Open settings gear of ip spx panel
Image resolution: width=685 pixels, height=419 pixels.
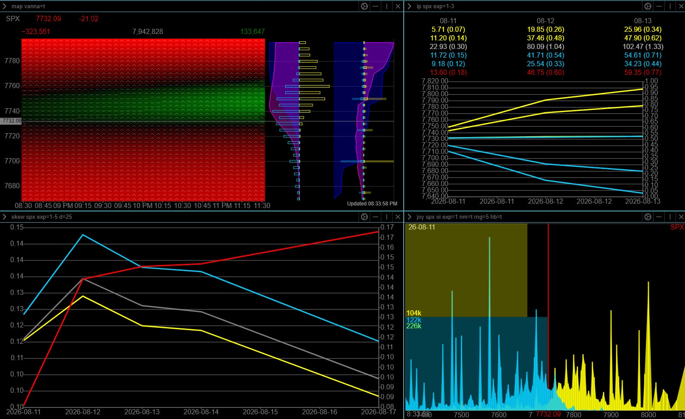point(648,6)
